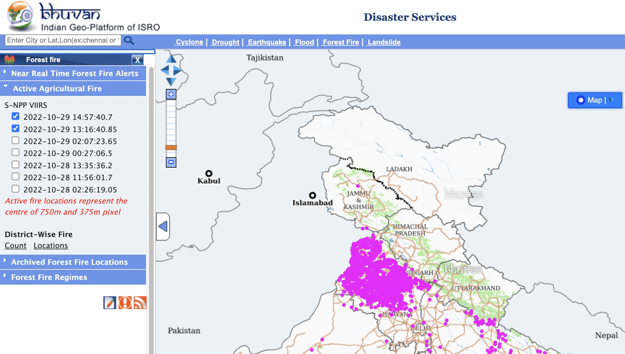Viewport: 625px width, 354px height.
Task: Zoom in with the plus button
Action: pos(171,94)
